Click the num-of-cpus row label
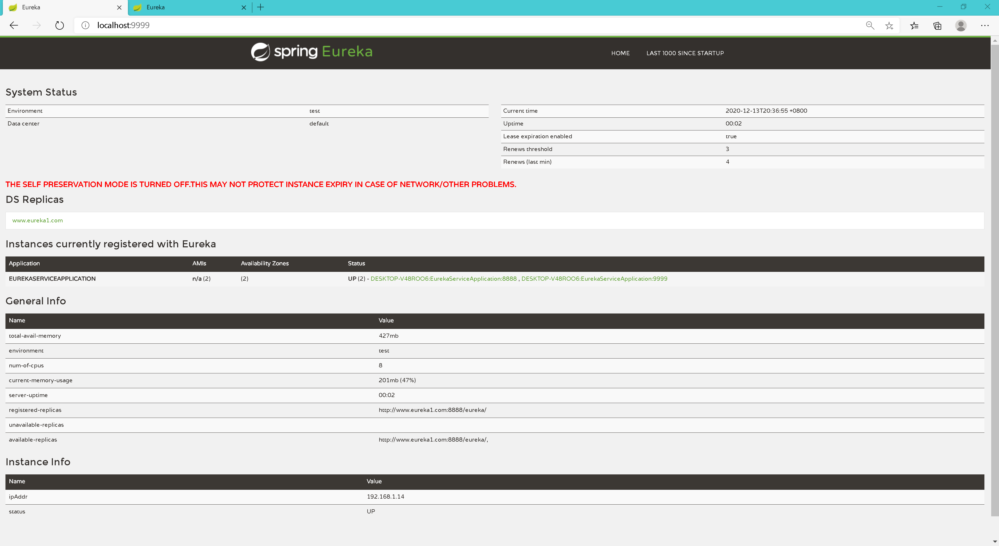The height and width of the screenshot is (546, 999). (26, 365)
